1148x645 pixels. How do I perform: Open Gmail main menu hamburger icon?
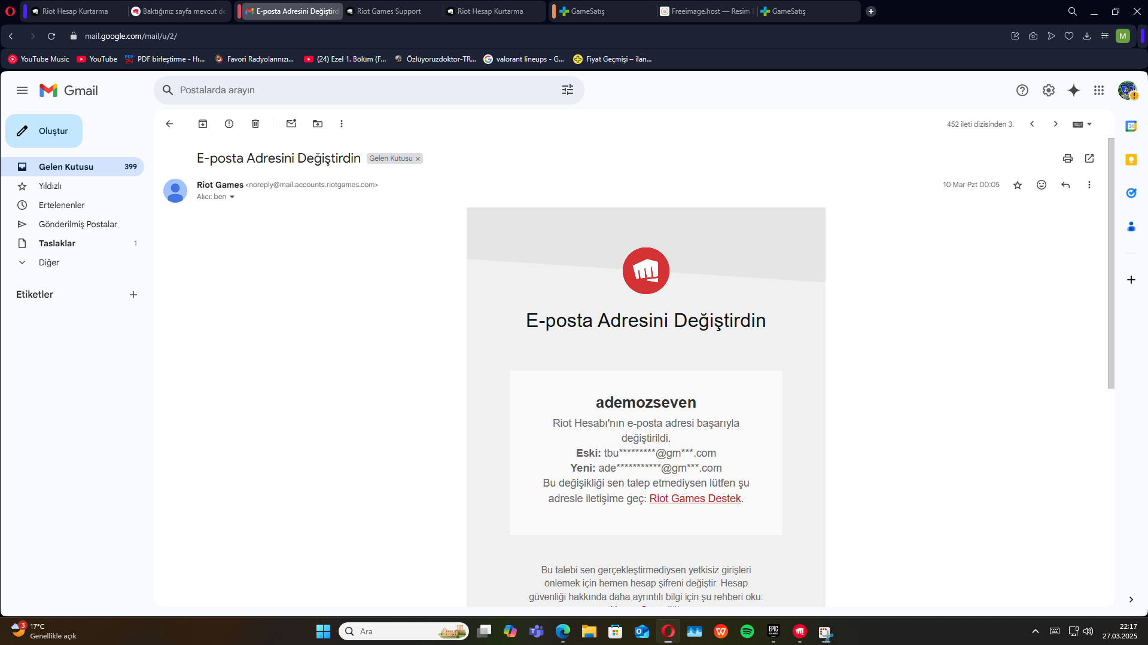(x=22, y=90)
